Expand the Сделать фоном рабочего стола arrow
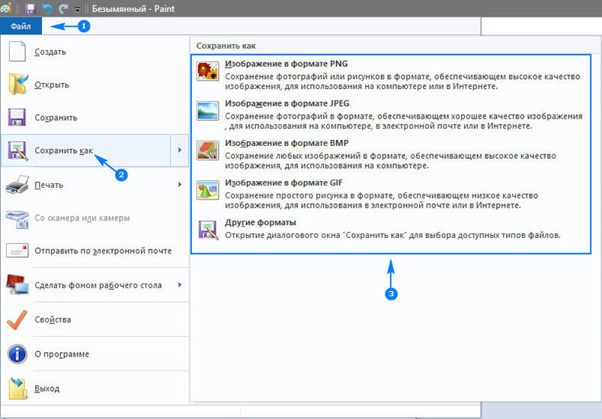Image resolution: width=602 pixels, height=419 pixels. [180, 285]
